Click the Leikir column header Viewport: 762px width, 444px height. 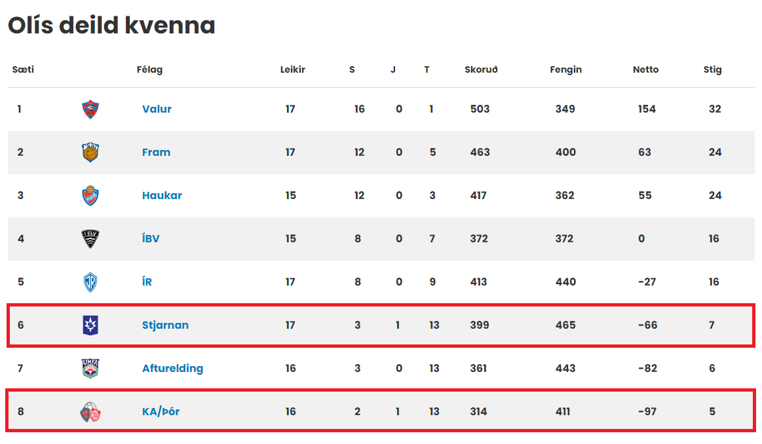[293, 69]
